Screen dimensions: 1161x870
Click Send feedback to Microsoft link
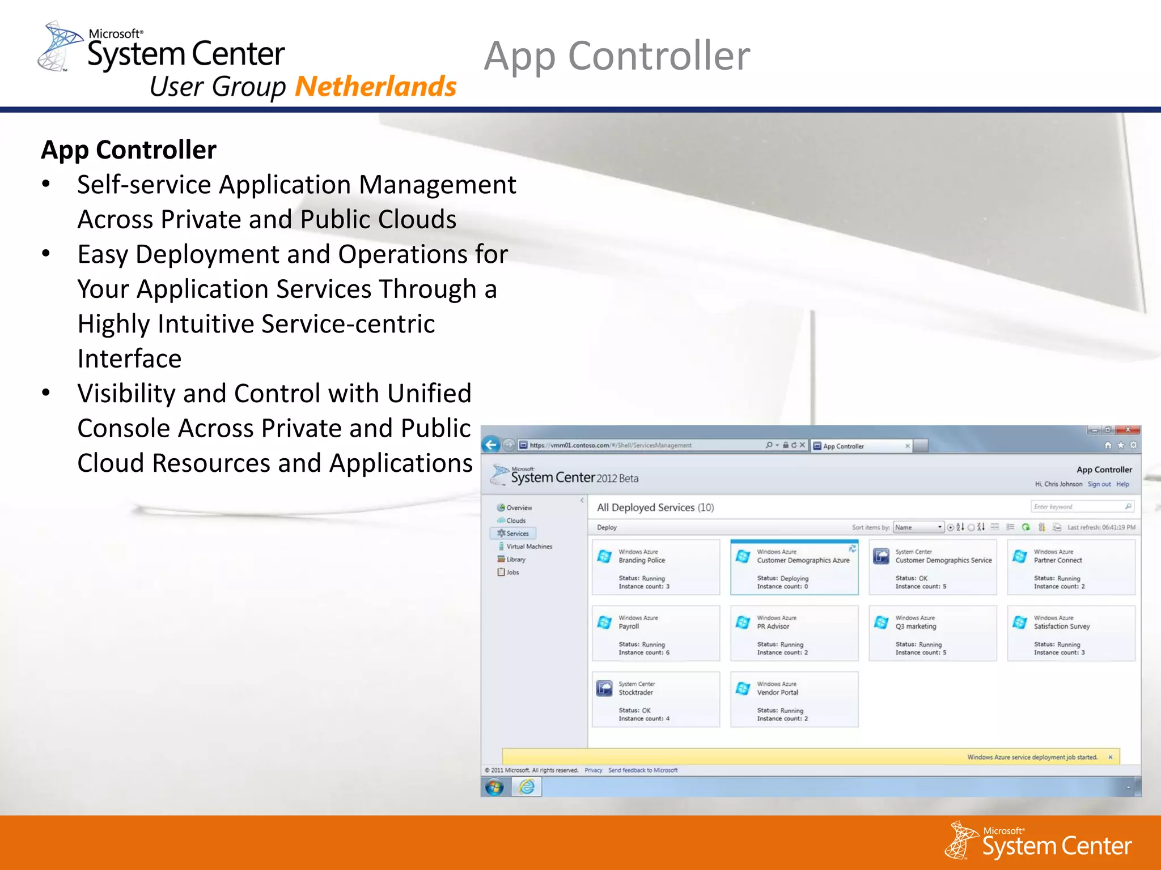[643, 770]
